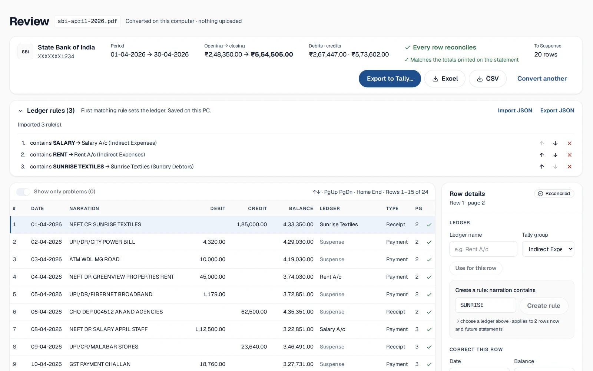Collapse the Ledger rules section
The width and height of the screenshot is (593, 371).
pyautogui.click(x=21, y=111)
